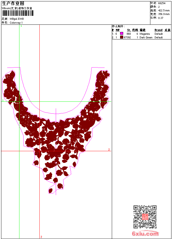Click the stitch count value 68254
This screenshot has height=239, width=172.
(162, 3)
